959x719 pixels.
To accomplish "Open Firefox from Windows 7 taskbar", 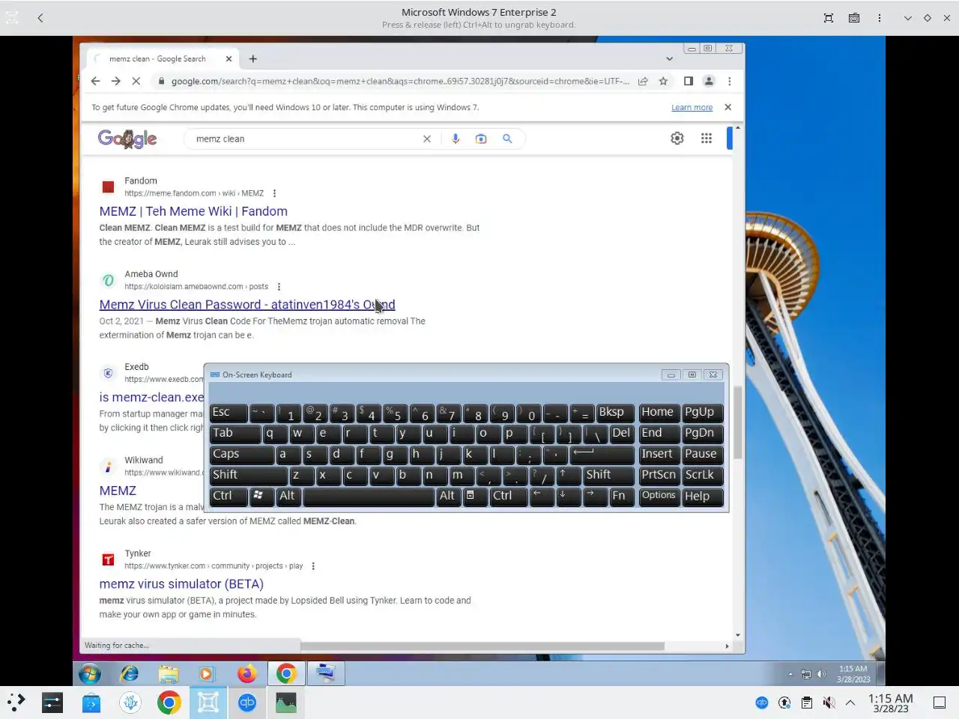I will pyautogui.click(x=246, y=673).
